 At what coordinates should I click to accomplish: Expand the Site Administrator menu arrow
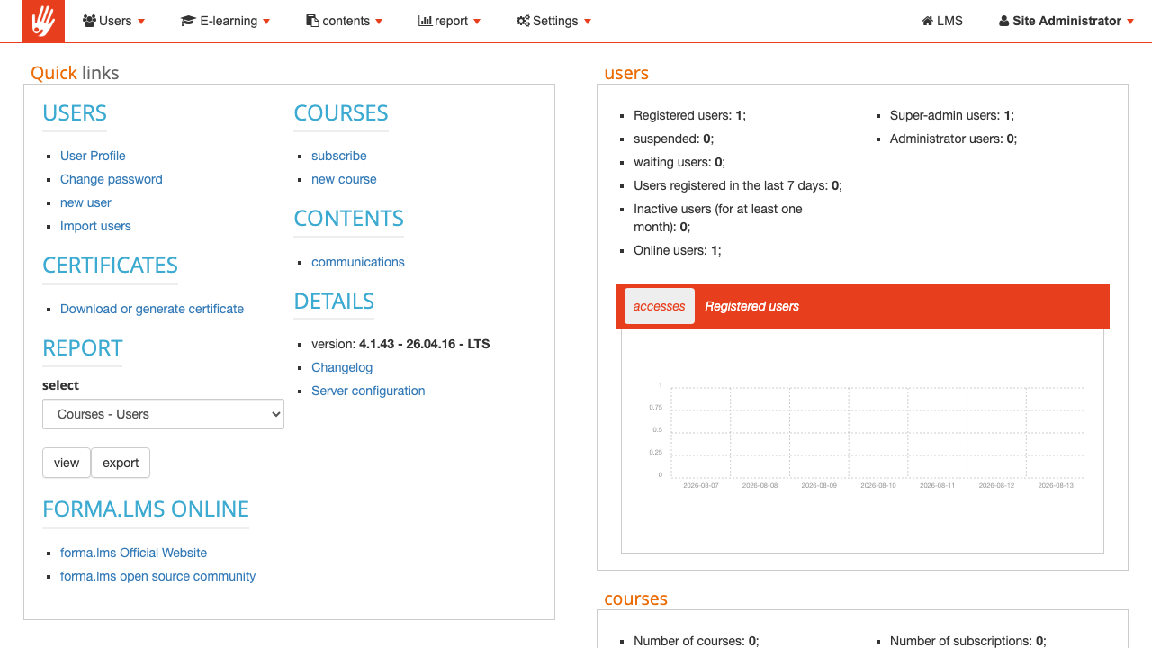pyautogui.click(x=1130, y=22)
